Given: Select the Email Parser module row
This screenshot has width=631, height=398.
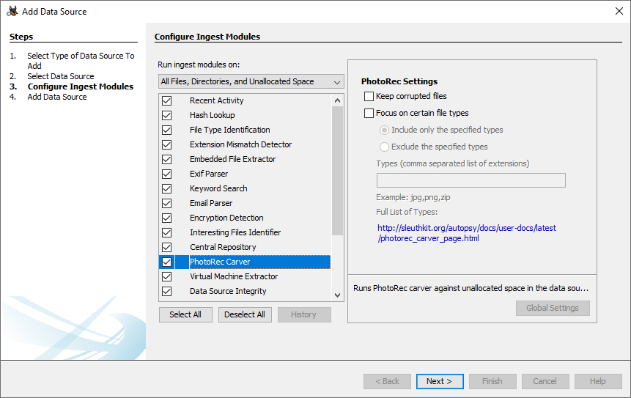Looking at the screenshot, I should coord(211,203).
